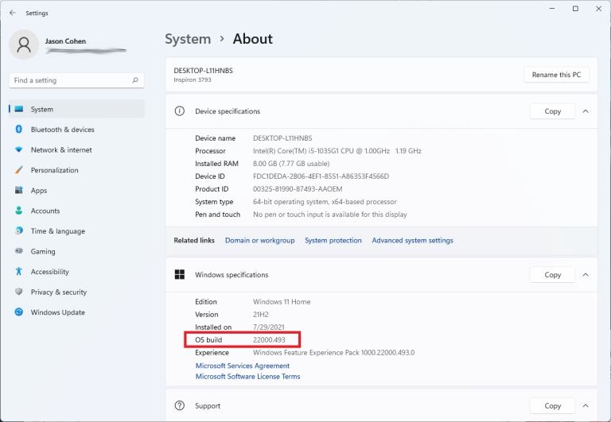Go to Personalization settings
611x422 pixels.
pos(76,170)
